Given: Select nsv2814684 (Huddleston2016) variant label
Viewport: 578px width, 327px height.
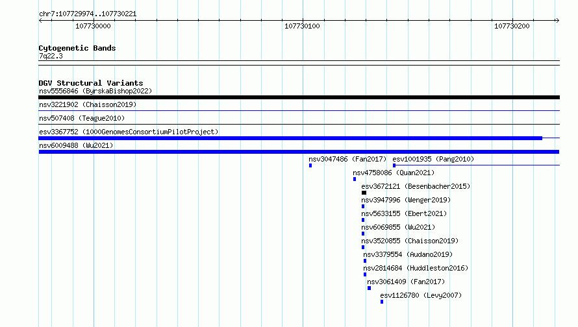Looking at the screenshot, I should click(x=416, y=268).
